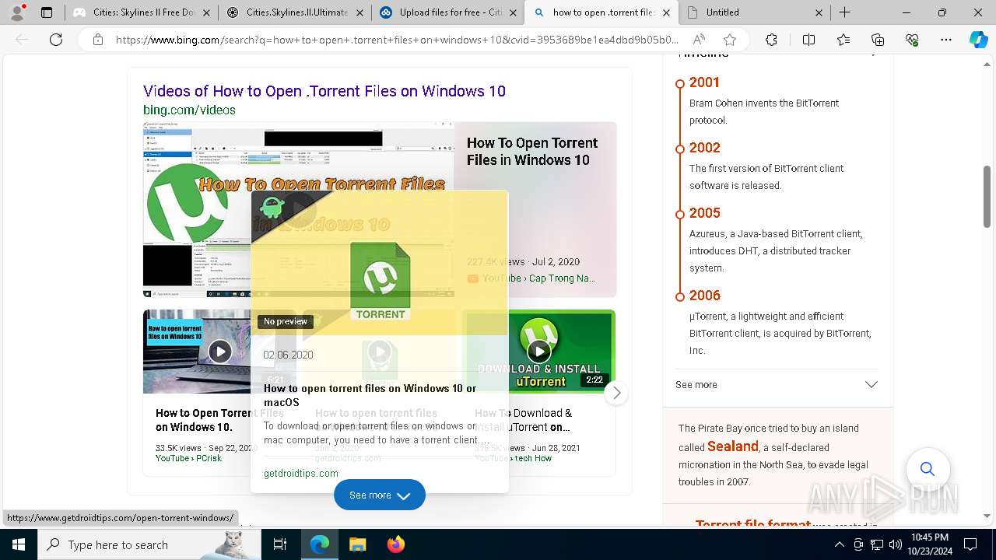
Task: Show next videos with carousel arrow
Action: [x=616, y=393]
